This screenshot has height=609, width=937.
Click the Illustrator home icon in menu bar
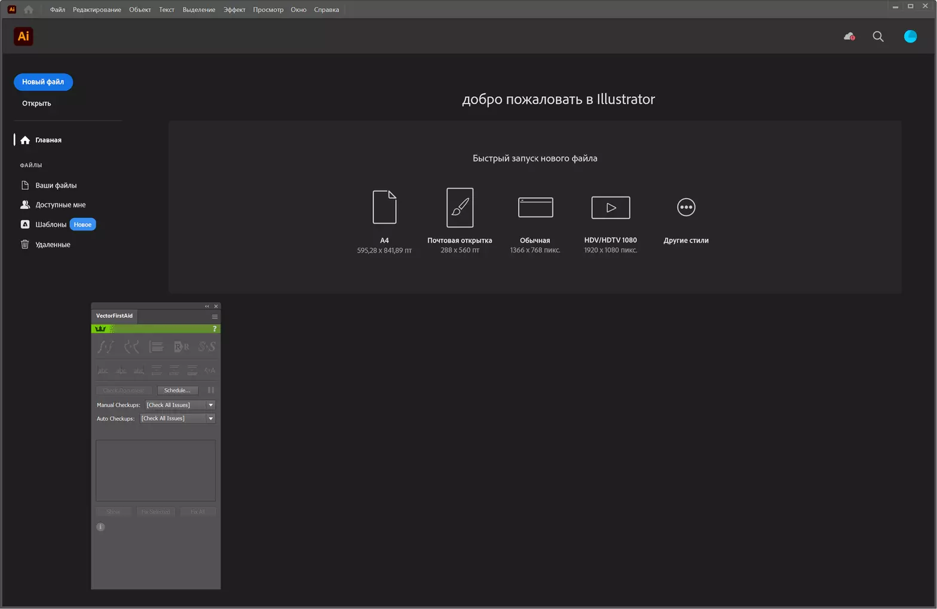pyautogui.click(x=29, y=10)
